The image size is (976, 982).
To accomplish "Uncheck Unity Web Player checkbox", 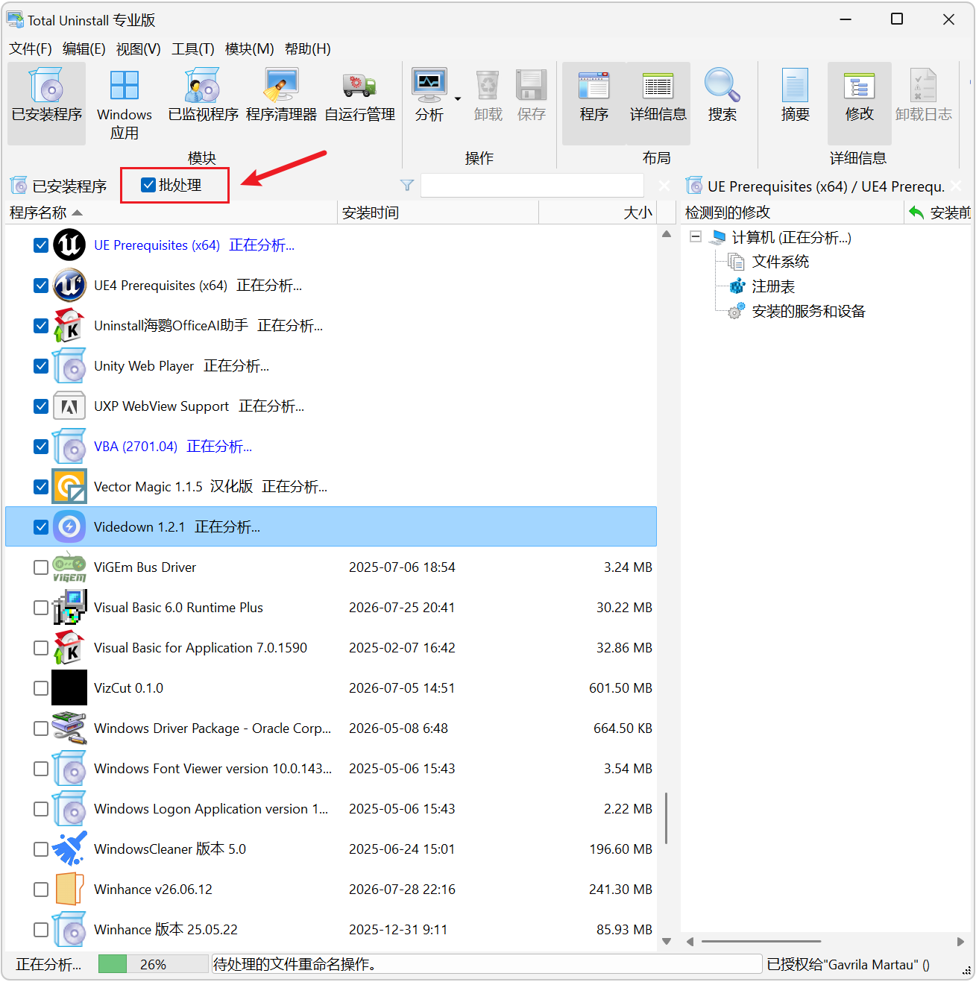I will tap(41, 366).
